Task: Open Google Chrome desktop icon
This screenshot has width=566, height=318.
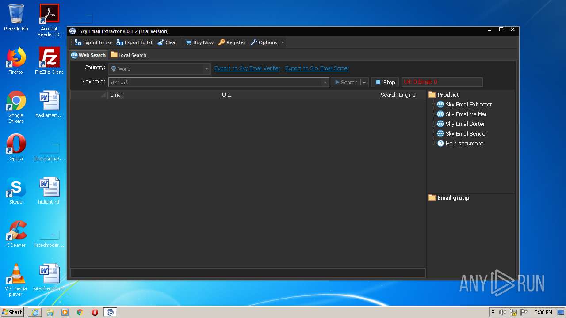Action: pos(16,107)
